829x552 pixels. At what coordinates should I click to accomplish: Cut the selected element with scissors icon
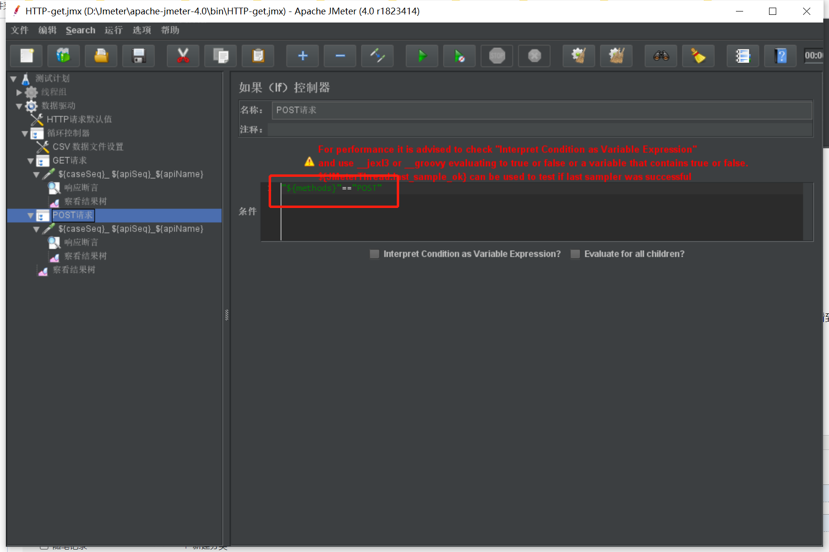point(183,56)
